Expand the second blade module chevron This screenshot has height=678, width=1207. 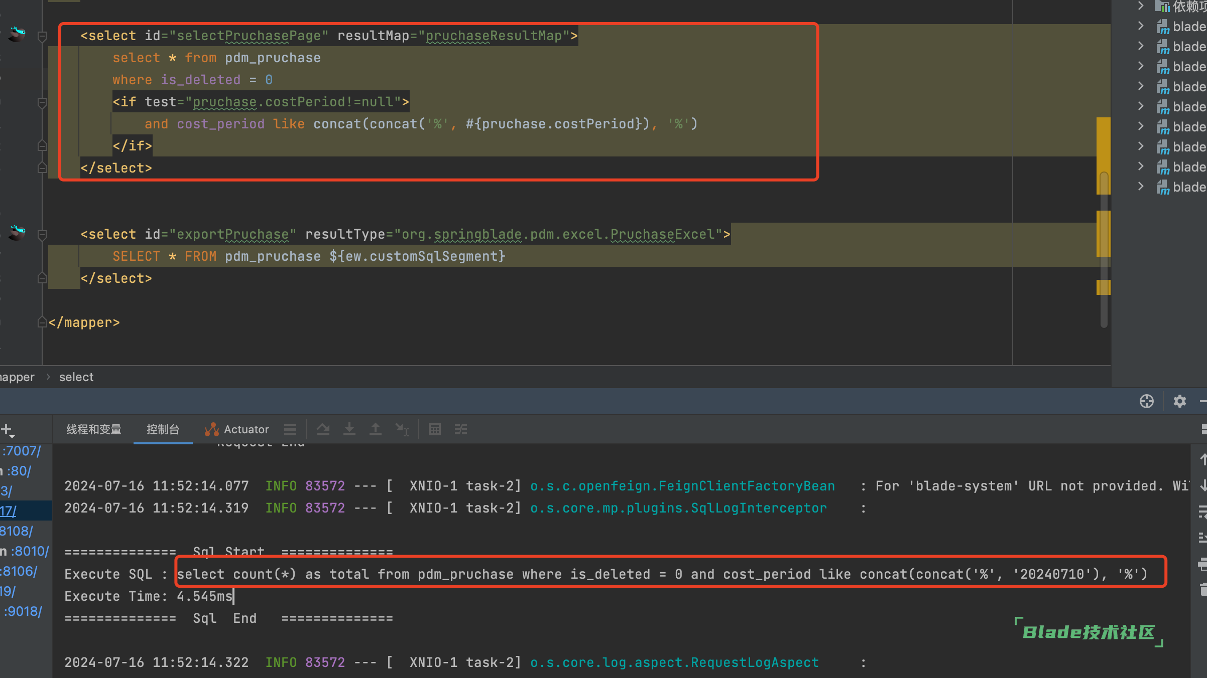[x=1141, y=46]
